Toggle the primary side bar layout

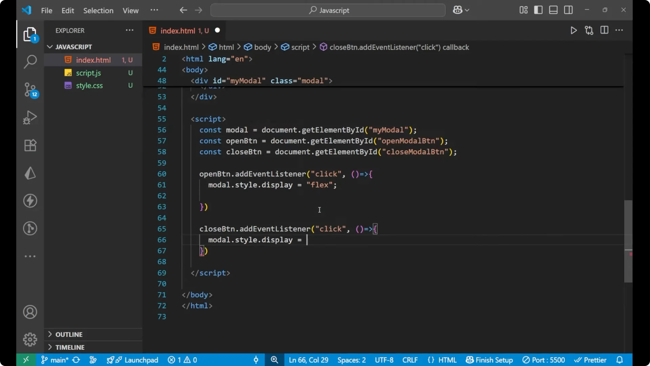pyautogui.click(x=538, y=10)
